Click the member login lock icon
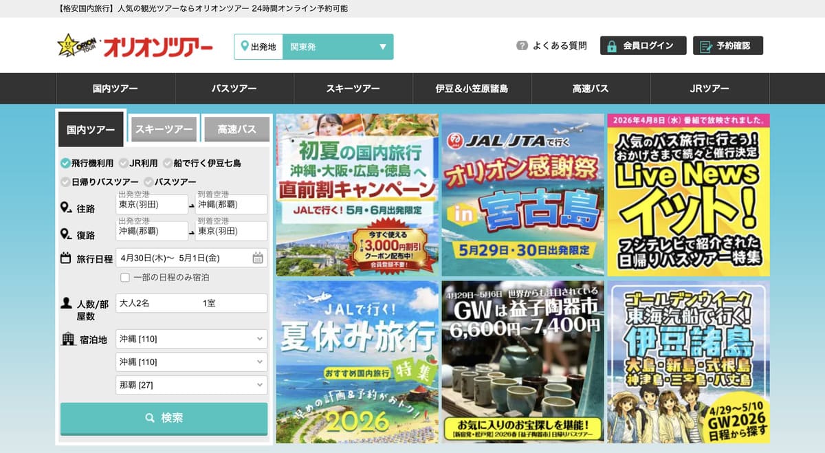This screenshot has width=825, height=453. [x=611, y=46]
